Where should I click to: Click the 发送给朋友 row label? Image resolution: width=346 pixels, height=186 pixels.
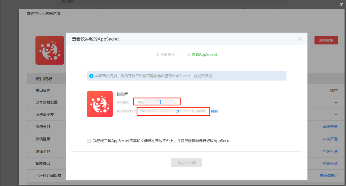tap(45, 115)
